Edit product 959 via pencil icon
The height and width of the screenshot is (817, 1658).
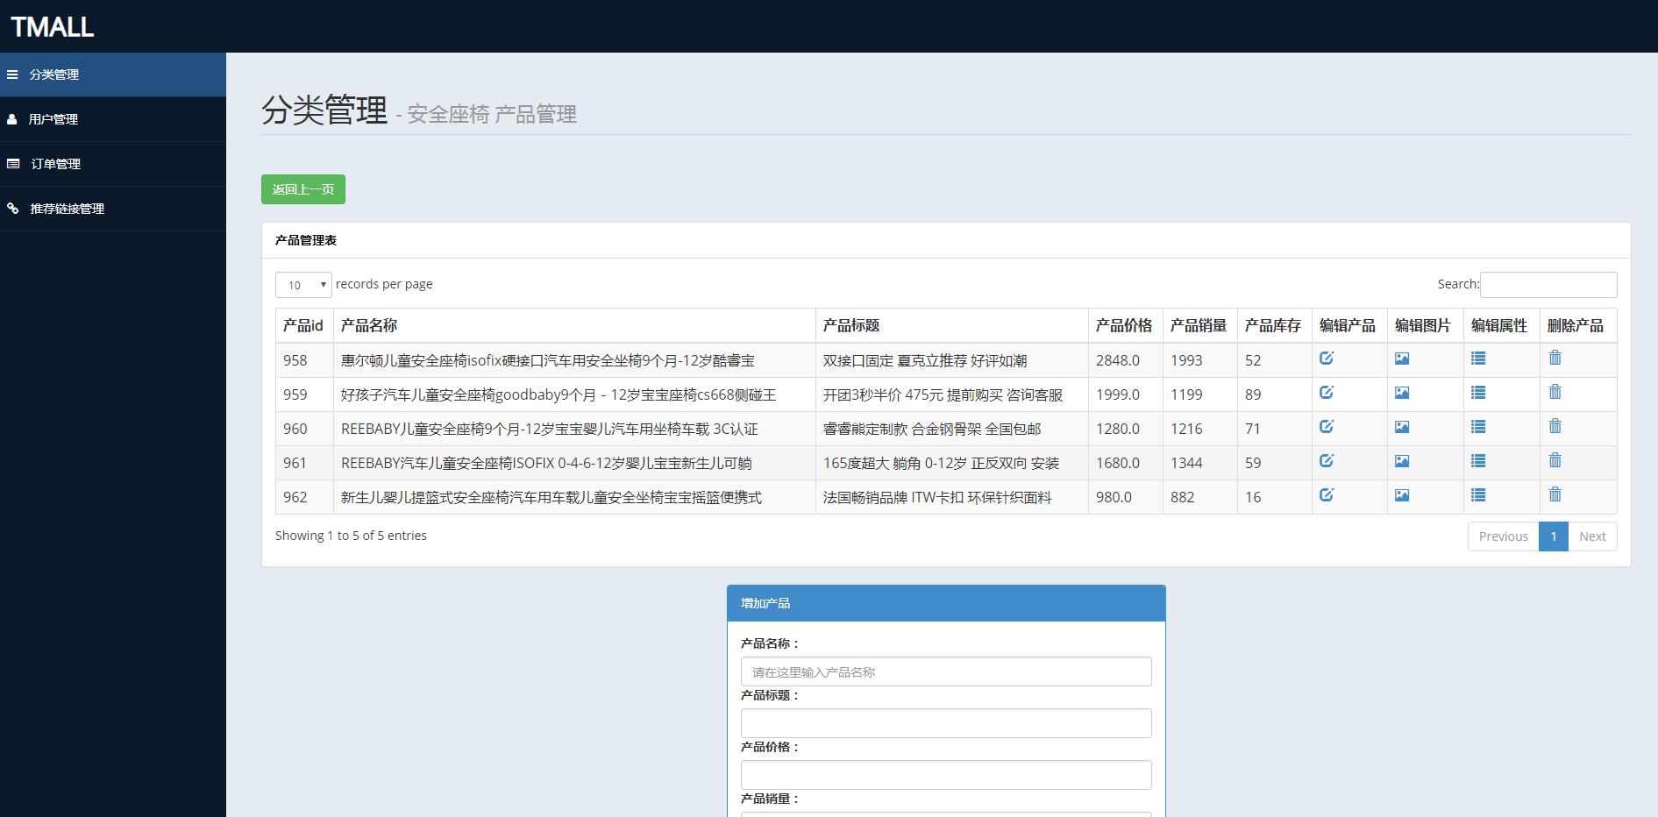(x=1327, y=392)
